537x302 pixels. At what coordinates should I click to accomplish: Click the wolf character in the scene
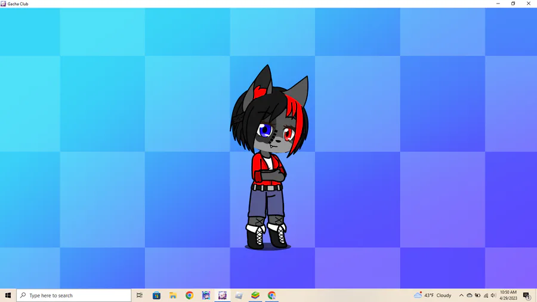coord(269,157)
